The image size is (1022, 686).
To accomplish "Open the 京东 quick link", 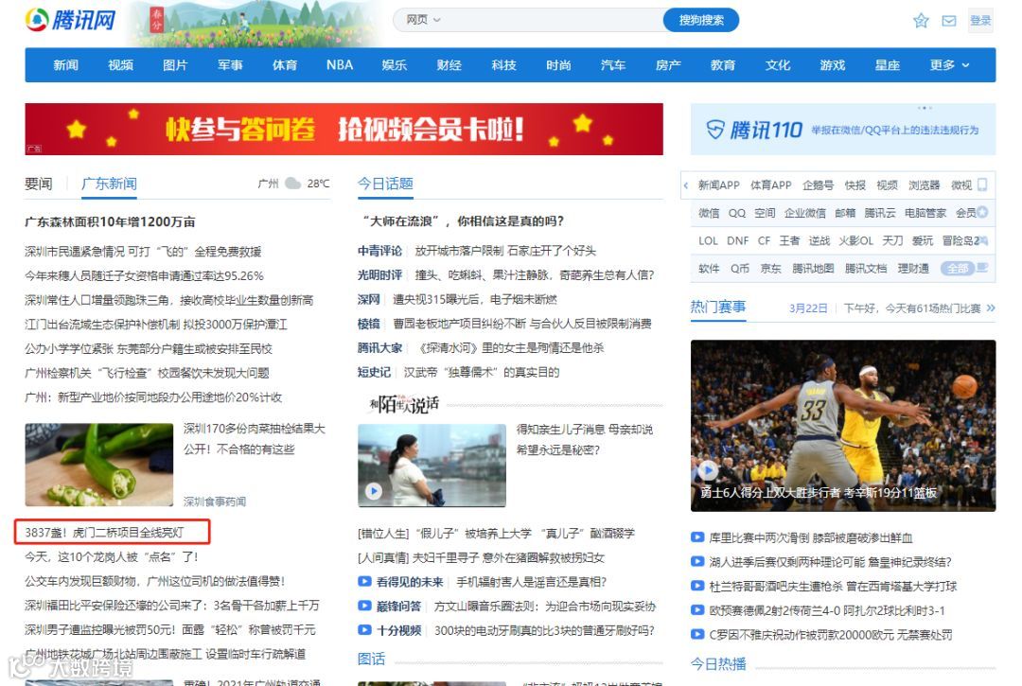I will (771, 269).
